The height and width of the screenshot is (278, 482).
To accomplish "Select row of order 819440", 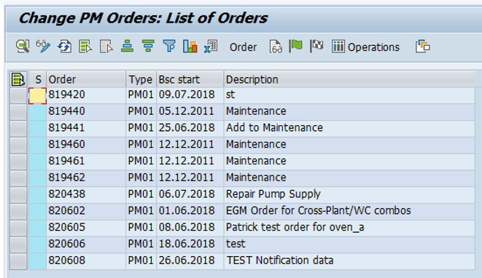I will click(18, 111).
